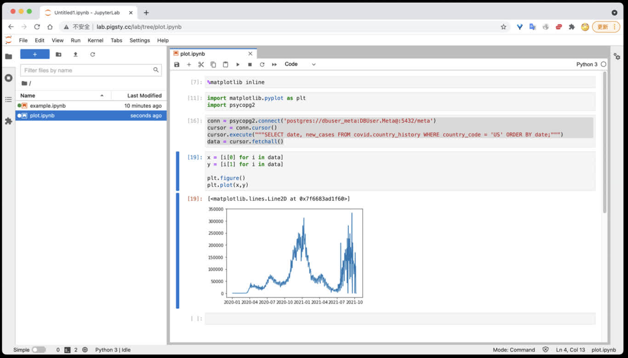Screen dimensions: 628x358
Task: Toggle the Simple interface mode switch
Action: tap(39, 350)
